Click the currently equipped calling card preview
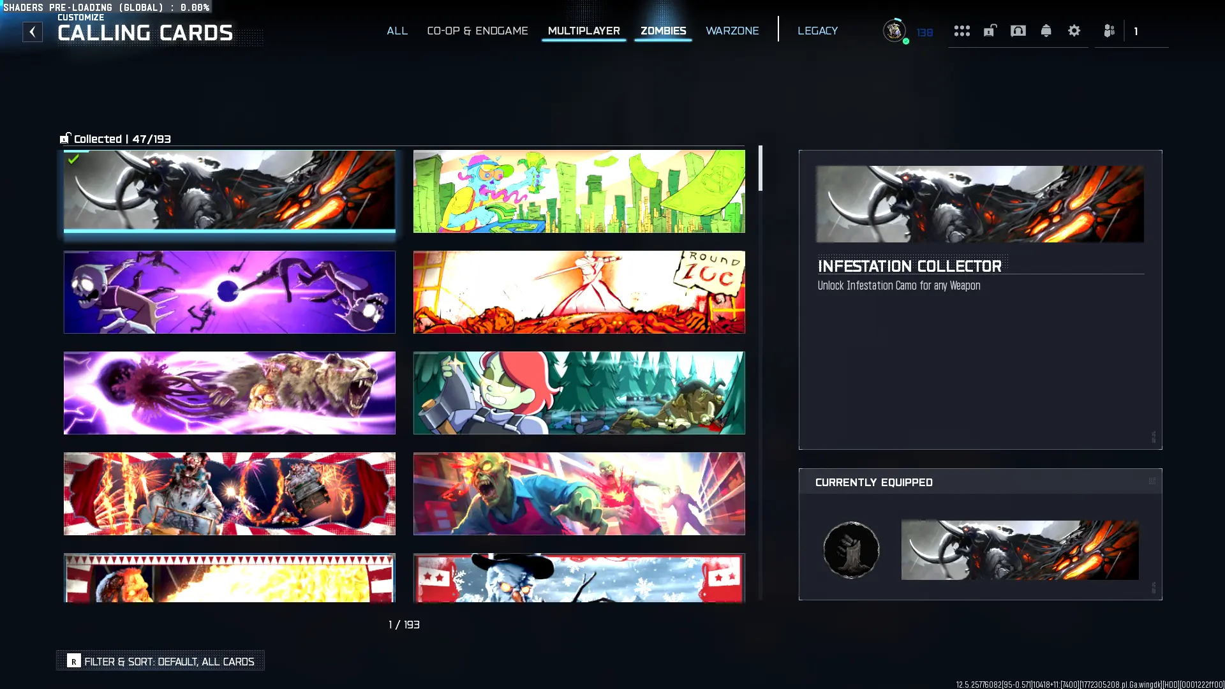The image size is (1225, 689). (1020, 550)
